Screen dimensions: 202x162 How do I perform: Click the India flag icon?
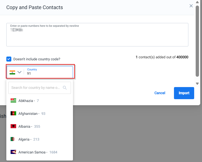point(12,72)
